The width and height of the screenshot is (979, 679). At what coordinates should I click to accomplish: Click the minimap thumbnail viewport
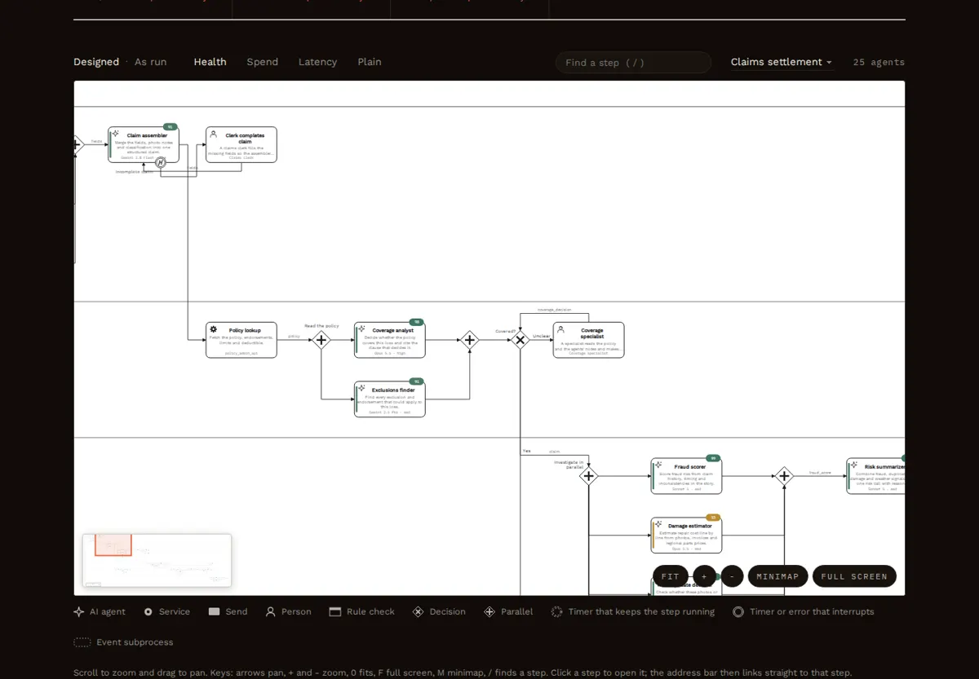coord(113,545)
